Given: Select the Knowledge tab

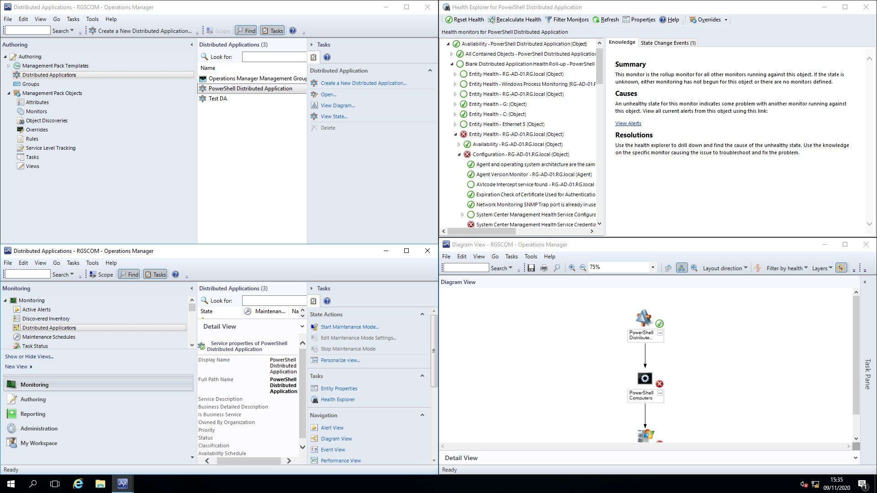Looking at the screenshot, I should click(622, 42).
